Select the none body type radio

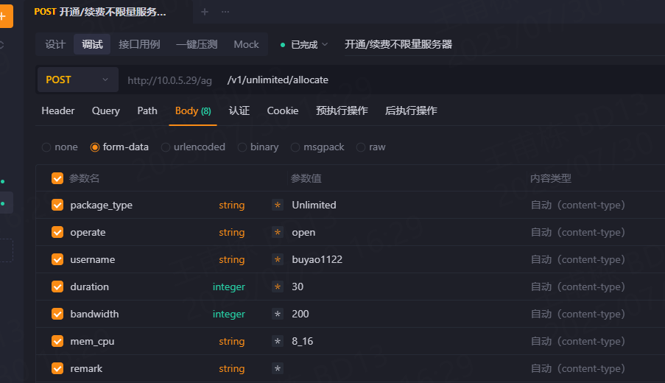click(x=46, y=147)
